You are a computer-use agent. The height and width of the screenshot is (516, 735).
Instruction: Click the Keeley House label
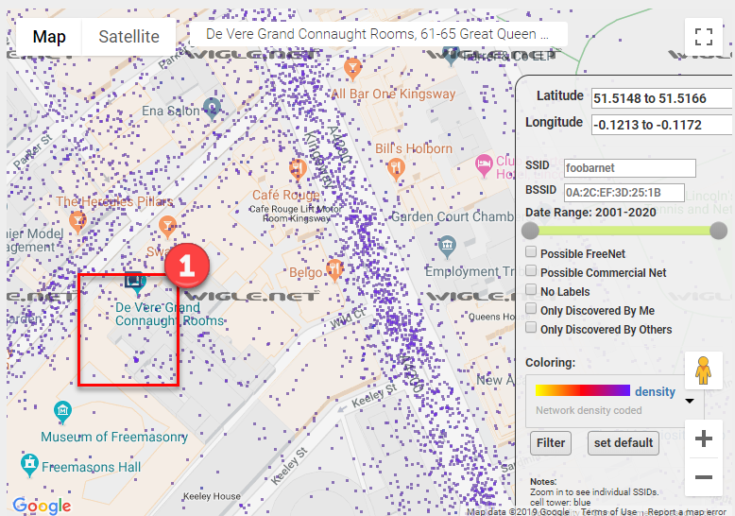point(212,496)
